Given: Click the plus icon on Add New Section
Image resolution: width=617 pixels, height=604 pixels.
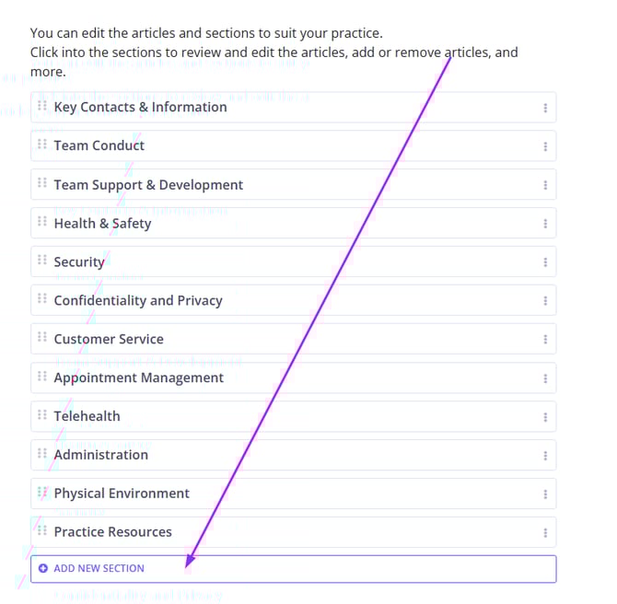Looking at the screenshot, I should (x=43, y=569).
